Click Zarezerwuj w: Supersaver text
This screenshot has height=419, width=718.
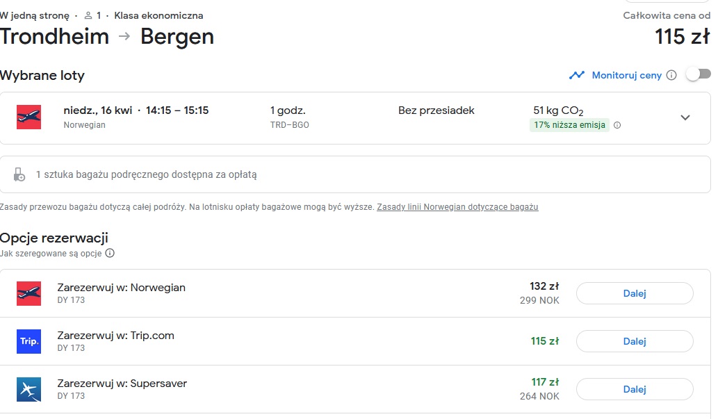(x=122, y=384)
